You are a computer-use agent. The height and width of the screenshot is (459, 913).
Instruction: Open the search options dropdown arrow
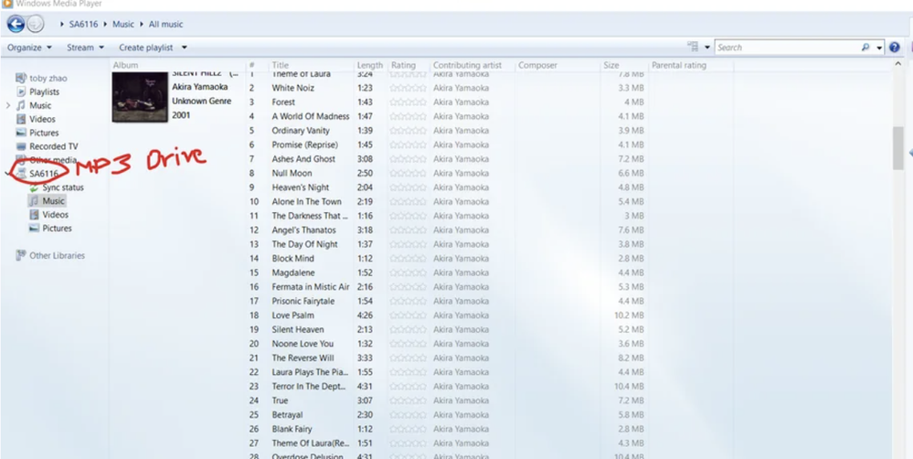click(878, 48)
